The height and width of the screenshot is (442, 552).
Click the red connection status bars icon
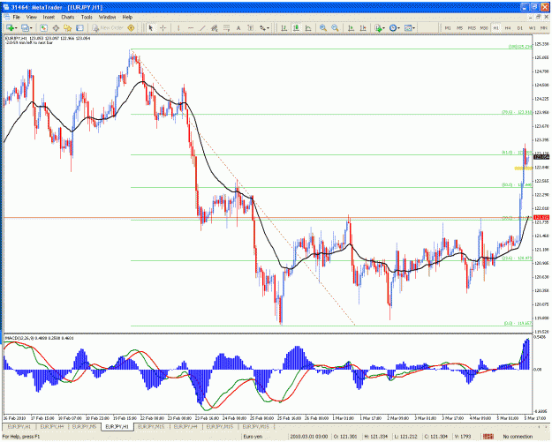pos(488,437)
